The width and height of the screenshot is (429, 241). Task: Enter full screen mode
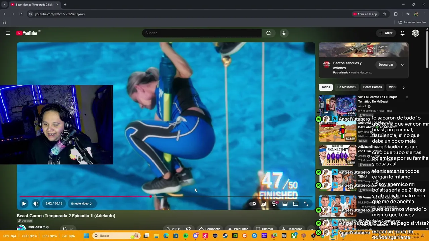pyautogui.click(x=306, y=204)
